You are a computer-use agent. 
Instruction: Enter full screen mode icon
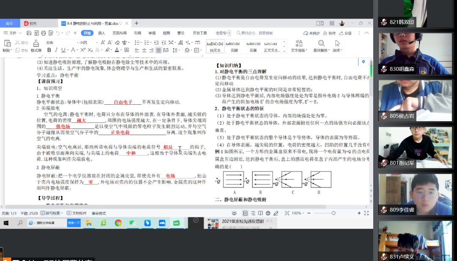pyautogui.click(x=366, y=213)
